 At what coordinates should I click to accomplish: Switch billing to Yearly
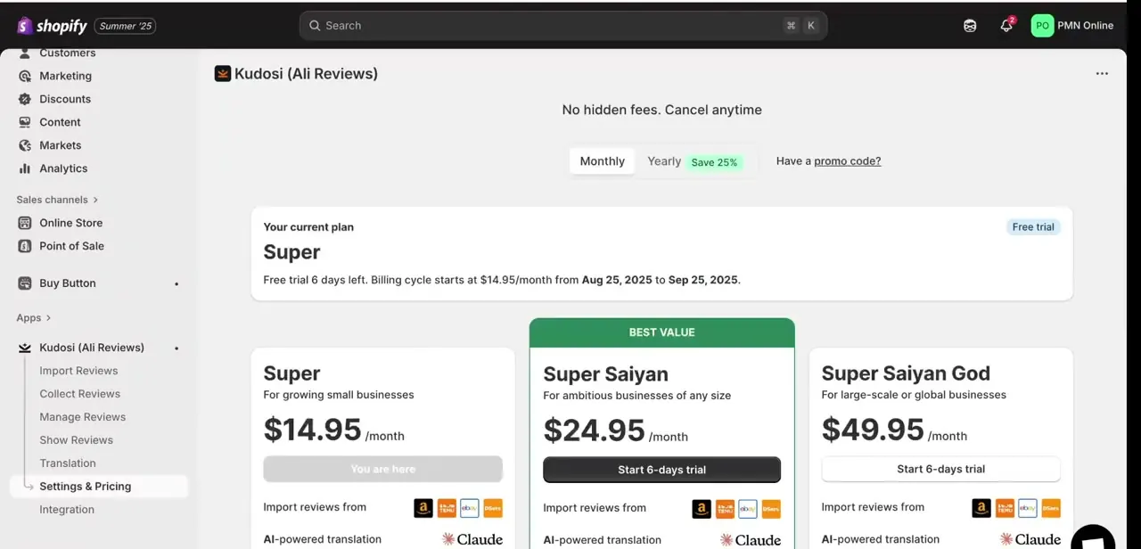click(694, 161)
